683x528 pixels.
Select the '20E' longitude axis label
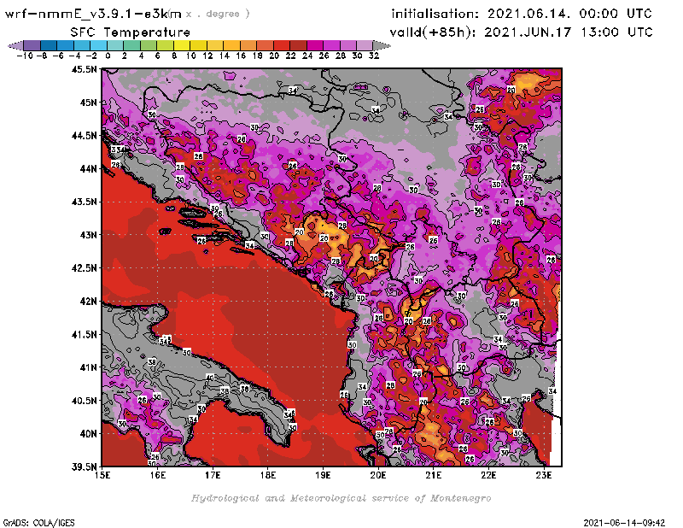pos(378,475)
